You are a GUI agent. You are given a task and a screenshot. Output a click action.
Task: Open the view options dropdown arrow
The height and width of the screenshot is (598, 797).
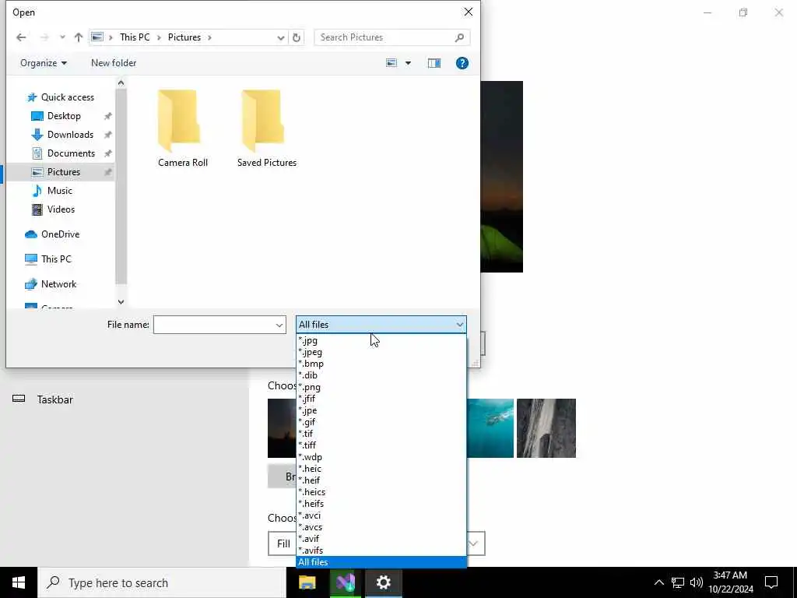coord(408,63)
